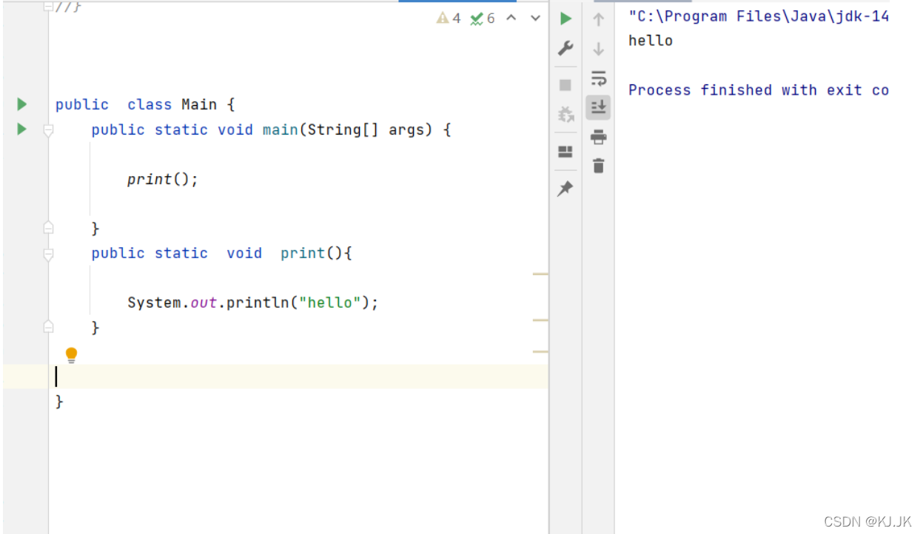
Task: Click the println method call
Action: 258,303
